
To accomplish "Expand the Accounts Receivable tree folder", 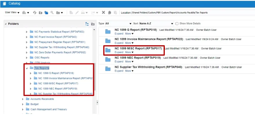I will click(x=23, y=99).
